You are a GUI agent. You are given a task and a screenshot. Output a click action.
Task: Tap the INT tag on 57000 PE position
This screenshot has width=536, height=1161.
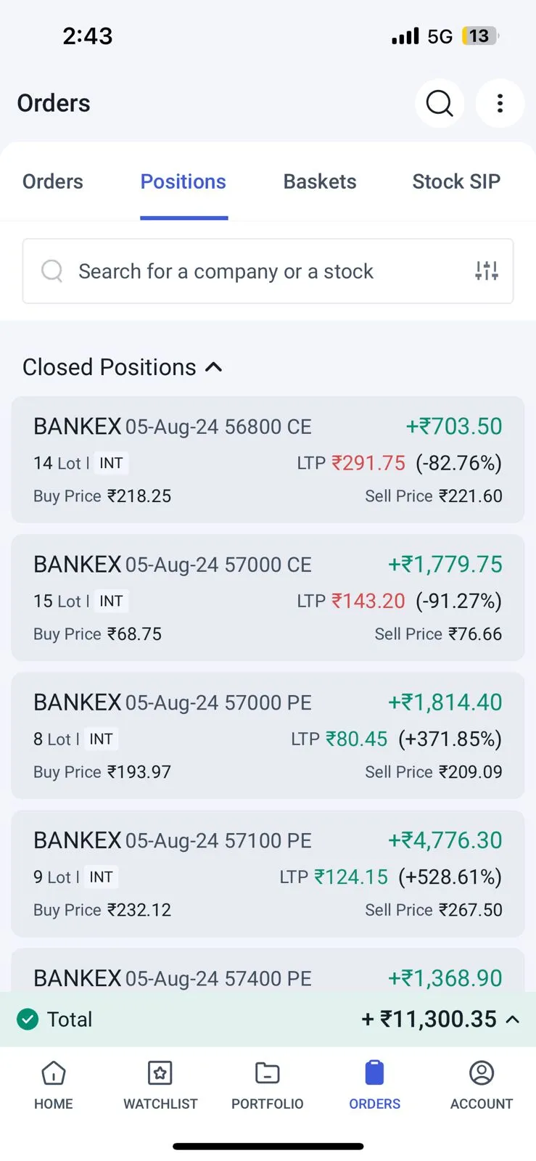[102, 739]
